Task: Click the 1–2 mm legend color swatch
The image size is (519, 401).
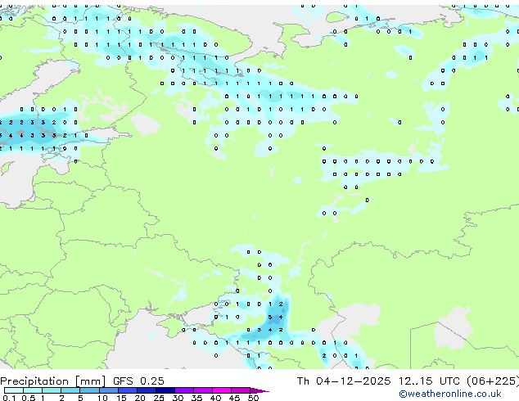Action: pyautogui.click(x=52, y=390)
